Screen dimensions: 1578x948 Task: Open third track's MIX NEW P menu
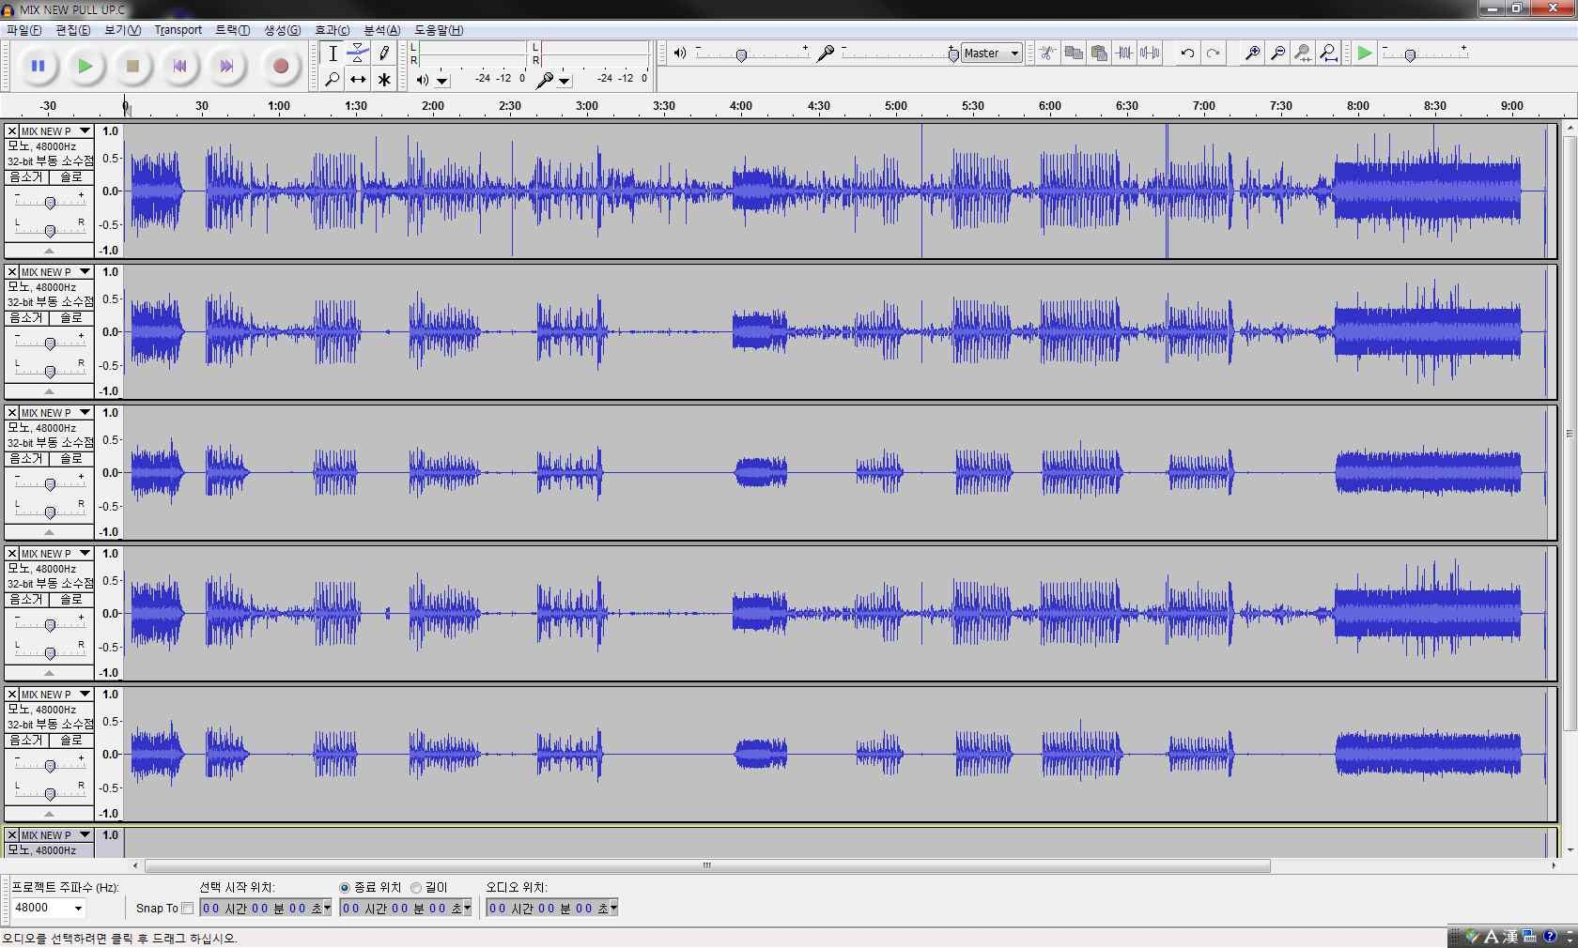click(56, 413)
